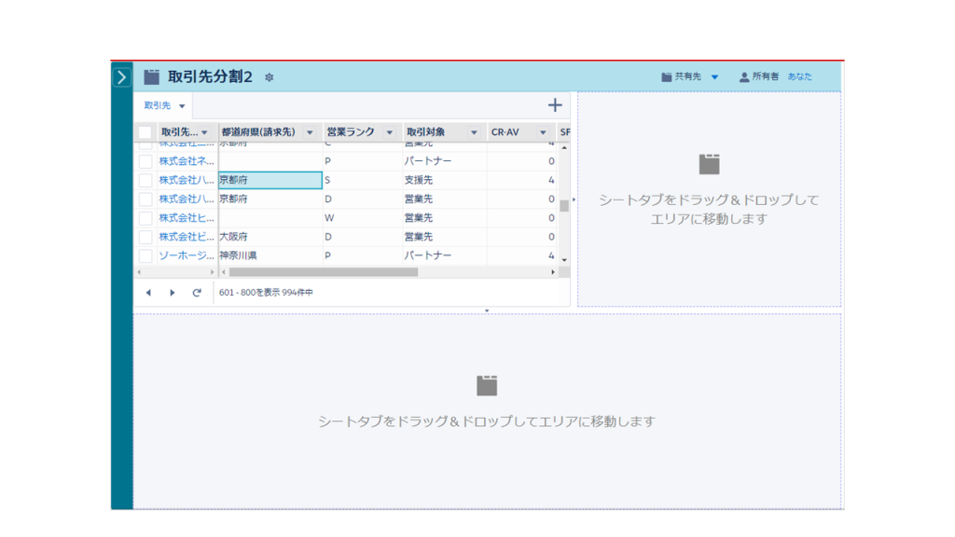Image resolution: width=955 pixels, height=537 pixels.
Task: Click the 601 - 800を表示 994件中 status text
Action: tap(266, 293)
